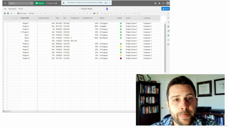Click the Health column header
Image resolution: width=228 pixels, height=128 pixels.
coord(121,18)
